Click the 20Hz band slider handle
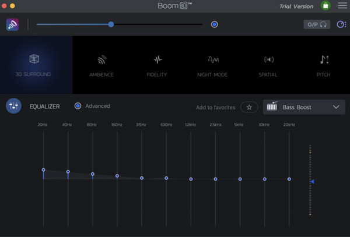 44,170
